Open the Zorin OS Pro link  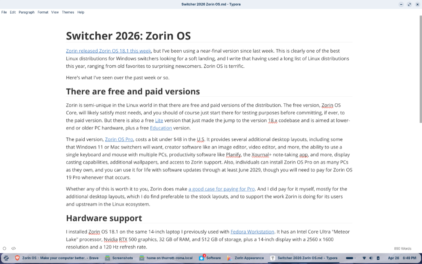pyautogui.click(x=119, y=139)
